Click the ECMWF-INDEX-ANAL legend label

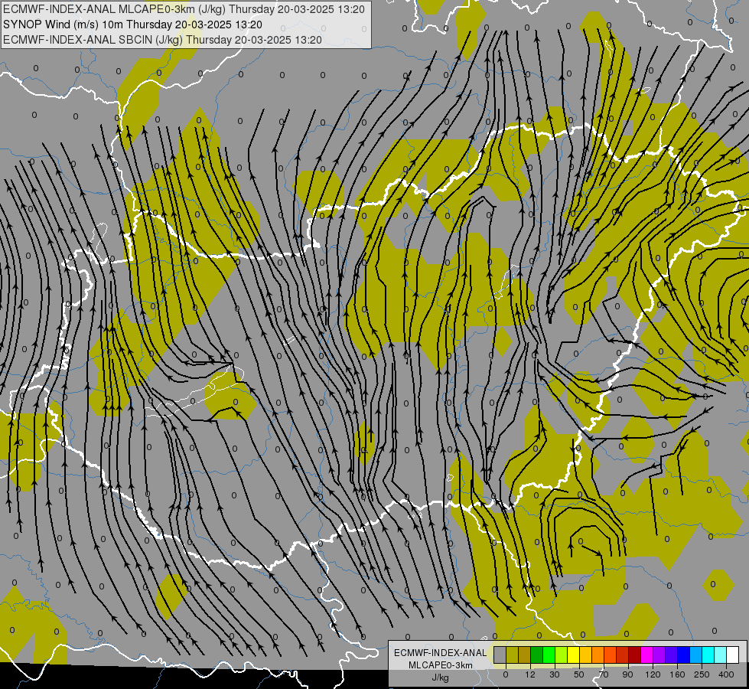(x=440, y=653)
